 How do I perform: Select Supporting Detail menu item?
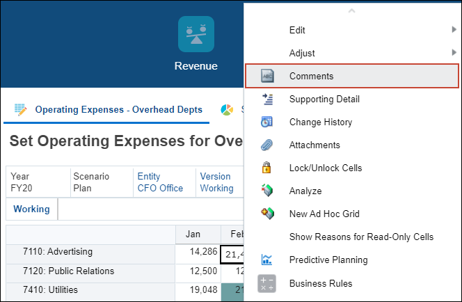351,100
